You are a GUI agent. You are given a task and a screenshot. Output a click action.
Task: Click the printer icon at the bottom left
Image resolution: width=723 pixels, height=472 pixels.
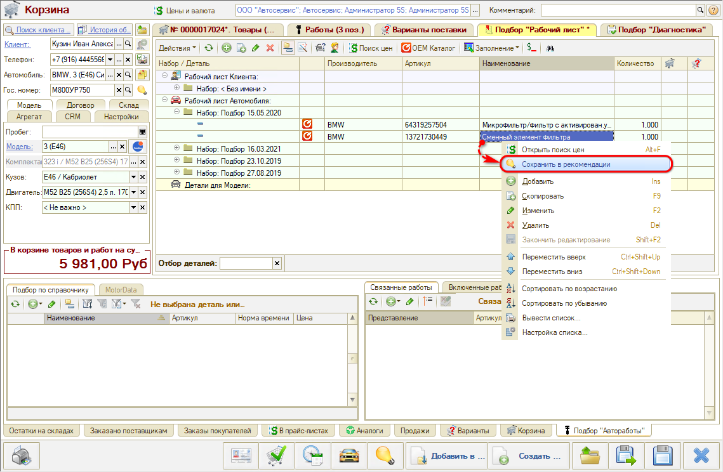21,456
